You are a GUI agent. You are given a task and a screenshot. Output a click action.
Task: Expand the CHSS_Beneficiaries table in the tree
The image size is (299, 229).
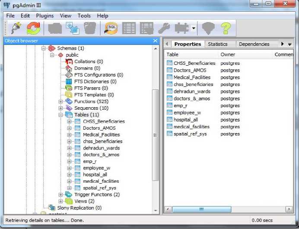coord(69,121)
